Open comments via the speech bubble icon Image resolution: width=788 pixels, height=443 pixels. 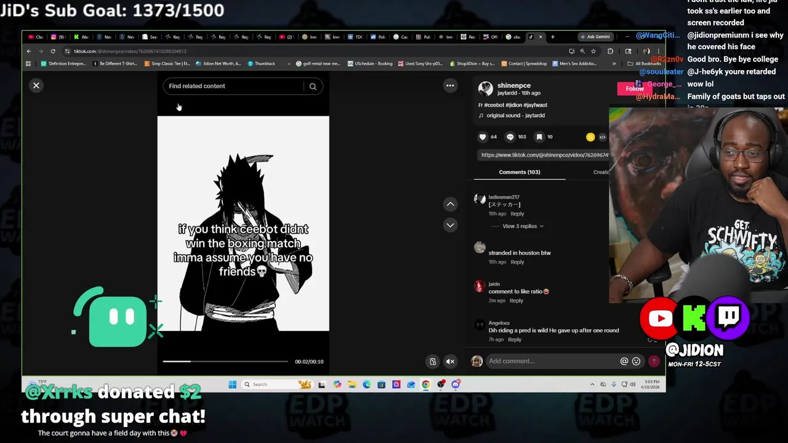[x=510, y=137]
